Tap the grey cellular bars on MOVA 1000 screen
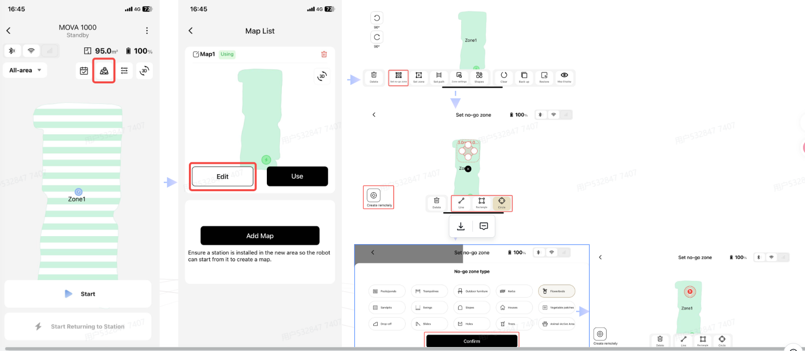 (50, 50)
